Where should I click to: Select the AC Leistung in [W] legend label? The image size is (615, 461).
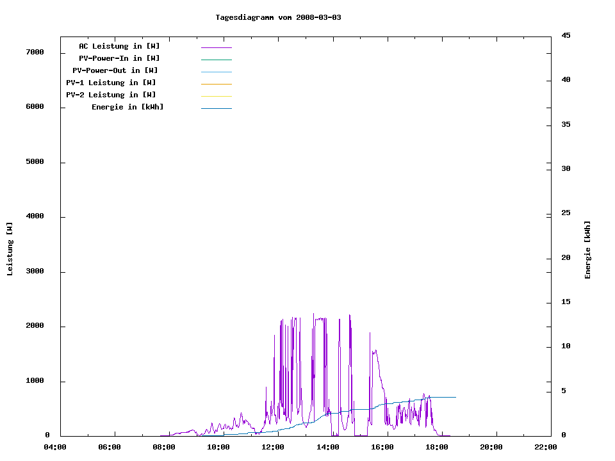pyautogui.click(x=119, y=46)
